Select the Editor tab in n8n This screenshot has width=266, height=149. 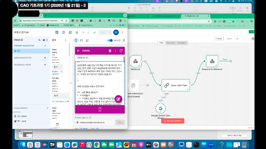pyautogui.click(x=161, y=43)
